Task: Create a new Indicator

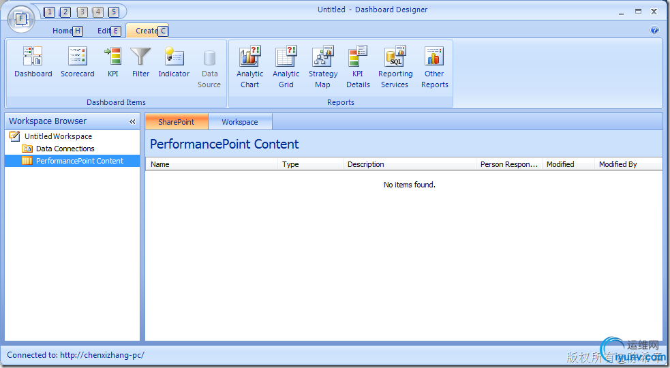Action: coord(174,63)
